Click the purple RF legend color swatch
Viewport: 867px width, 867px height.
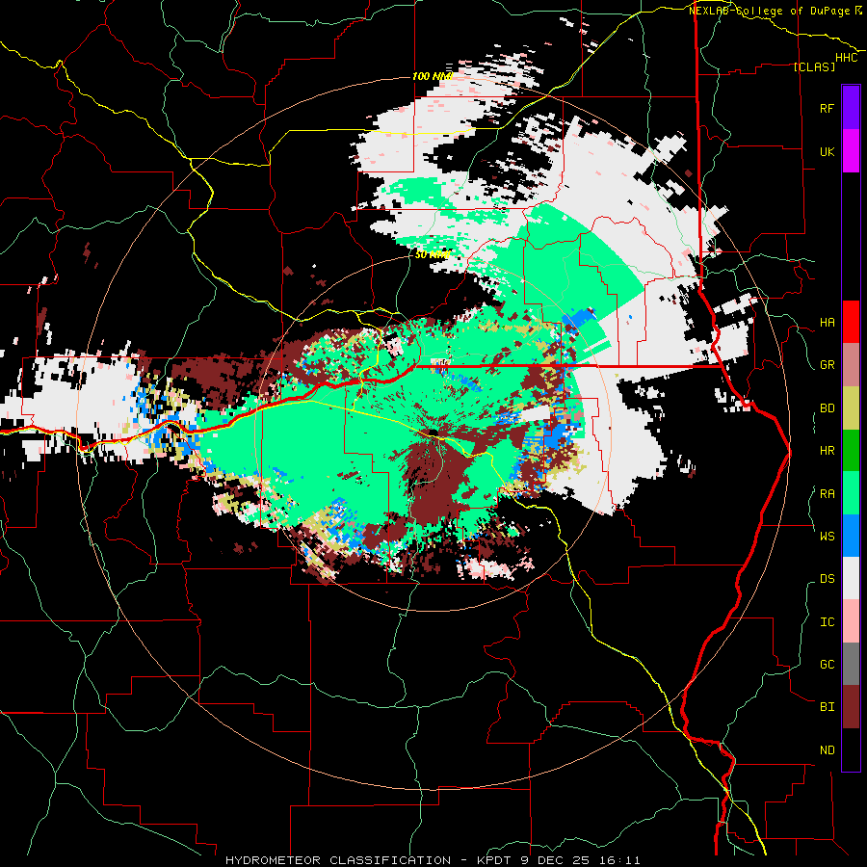(851, 107)
